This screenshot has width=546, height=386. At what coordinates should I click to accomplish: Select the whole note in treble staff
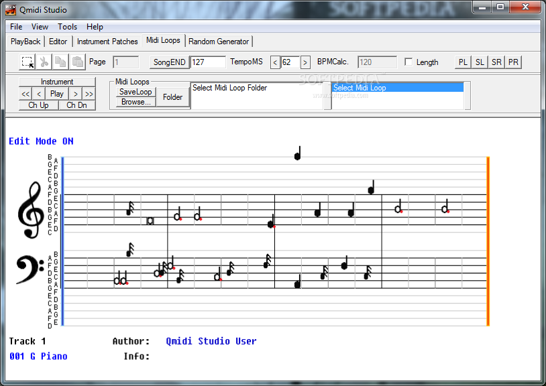pyautogui.click(x=150, y=221)
